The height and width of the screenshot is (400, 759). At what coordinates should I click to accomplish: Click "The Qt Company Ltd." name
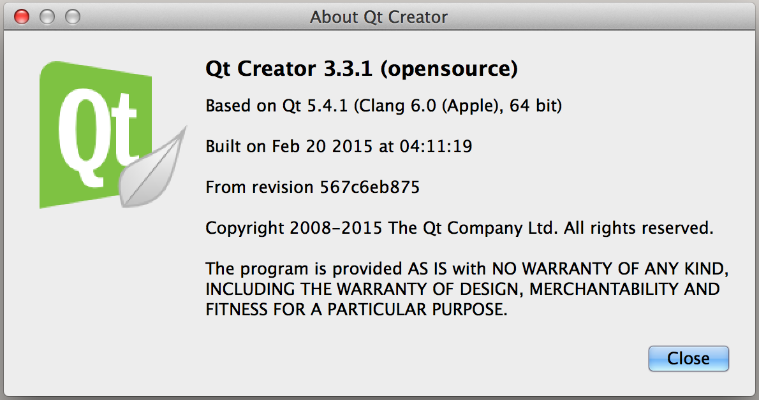(x=474, y=228)
